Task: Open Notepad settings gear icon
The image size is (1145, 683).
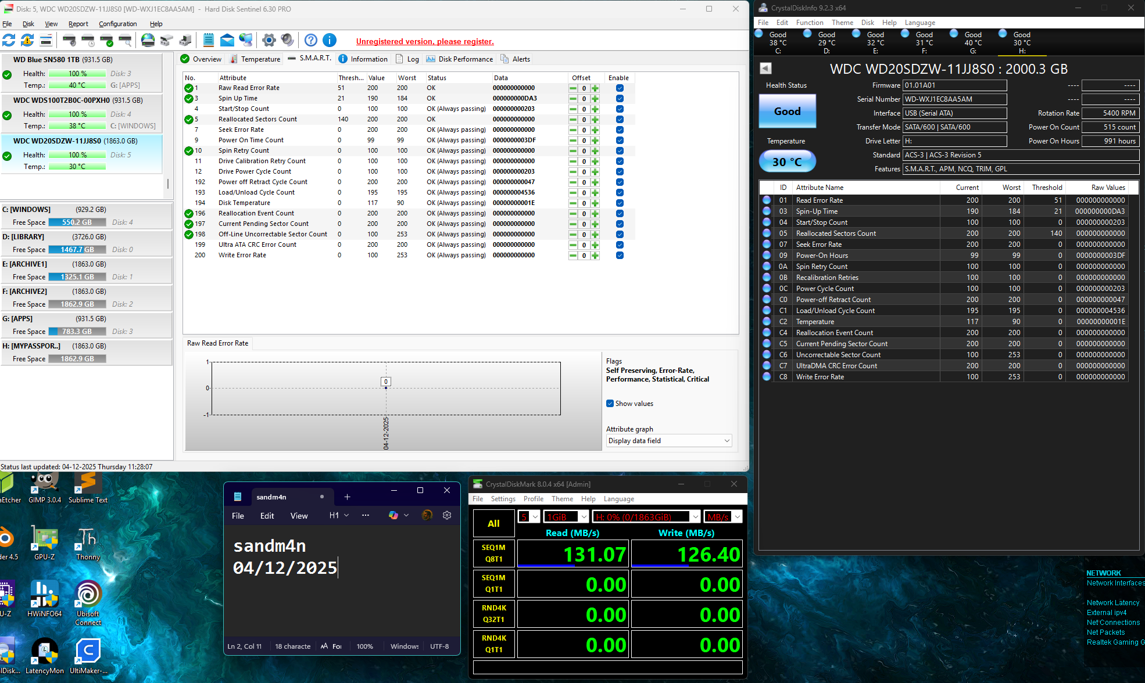Action: (447, 515)
